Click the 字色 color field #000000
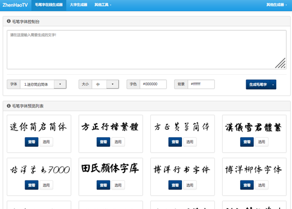292x209 pixels. tap(153, 84)
